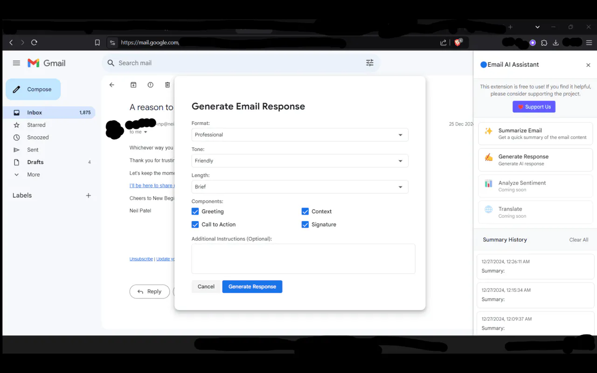Click the browser forward navigation arrow
Viewport: 597px width, 373px height.
[22, 42]
